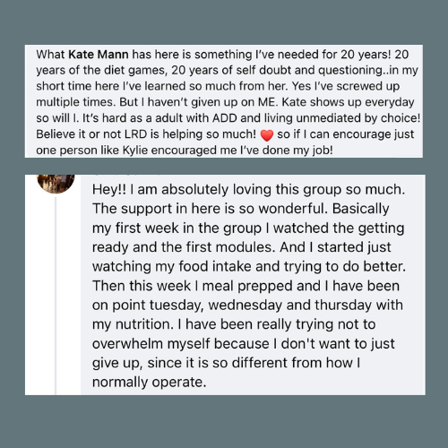Open the tagged Kate Mann profile link
Screen dimensions: 448x448
[x=99, y=55]
